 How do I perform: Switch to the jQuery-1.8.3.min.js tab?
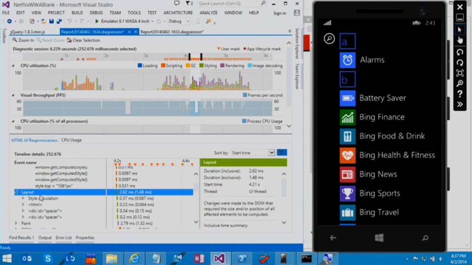coord(28,32)
